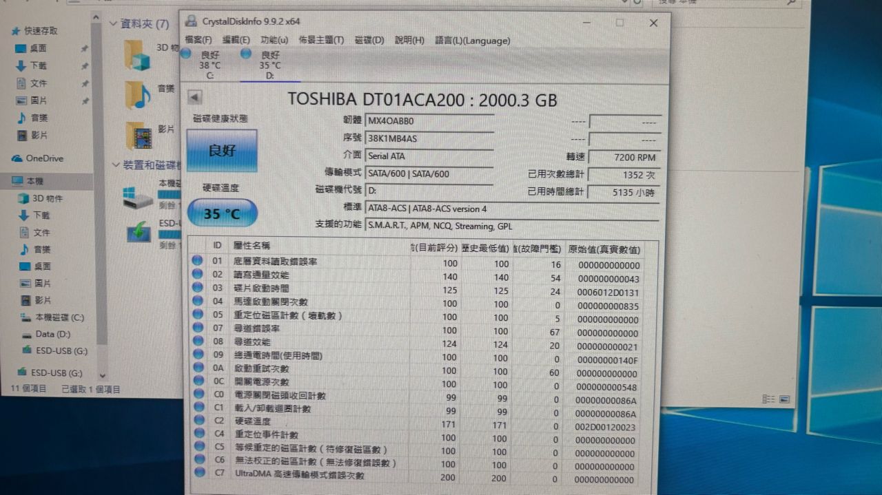Click the 序號 serial field 38K1MB4AS
882x495 pixels.
click(x=429, y=138)
